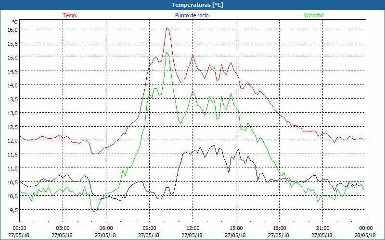Click the 28/05/18 date label

pos(365,235)
